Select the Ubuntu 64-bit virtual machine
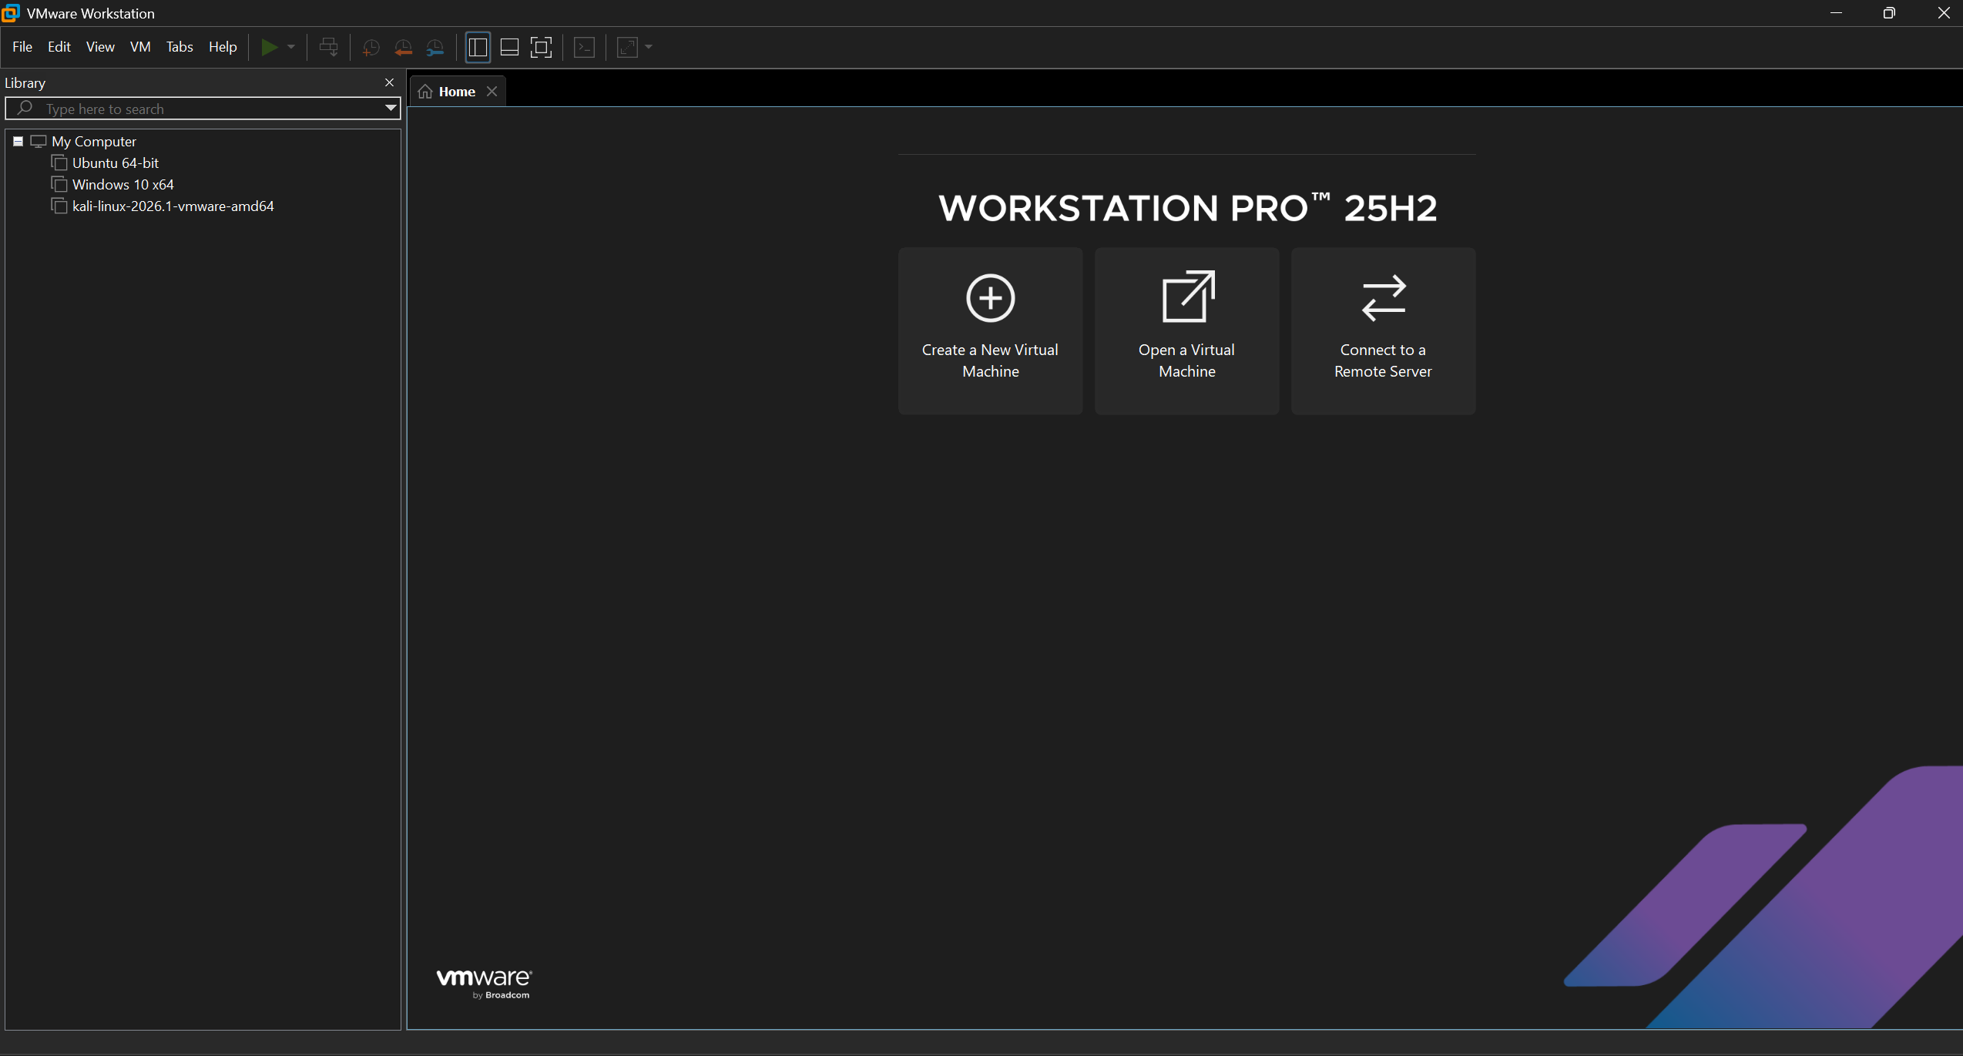Screen dimensions: 1963x1056 (116, 163)
